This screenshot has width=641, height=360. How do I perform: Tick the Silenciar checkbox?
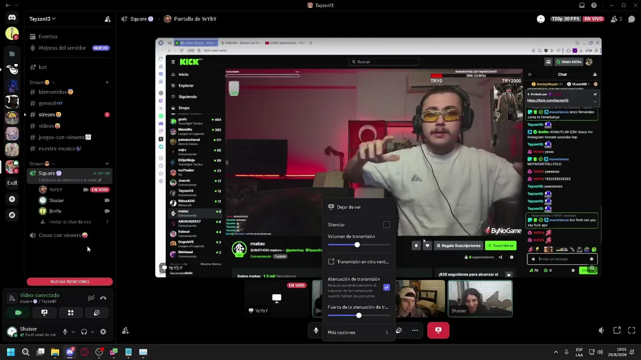coord(387,225)
